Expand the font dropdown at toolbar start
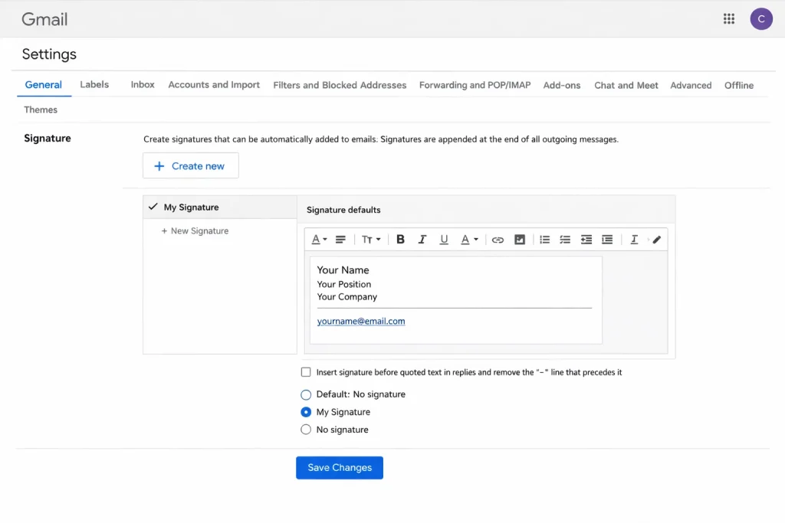 [319, 240]
